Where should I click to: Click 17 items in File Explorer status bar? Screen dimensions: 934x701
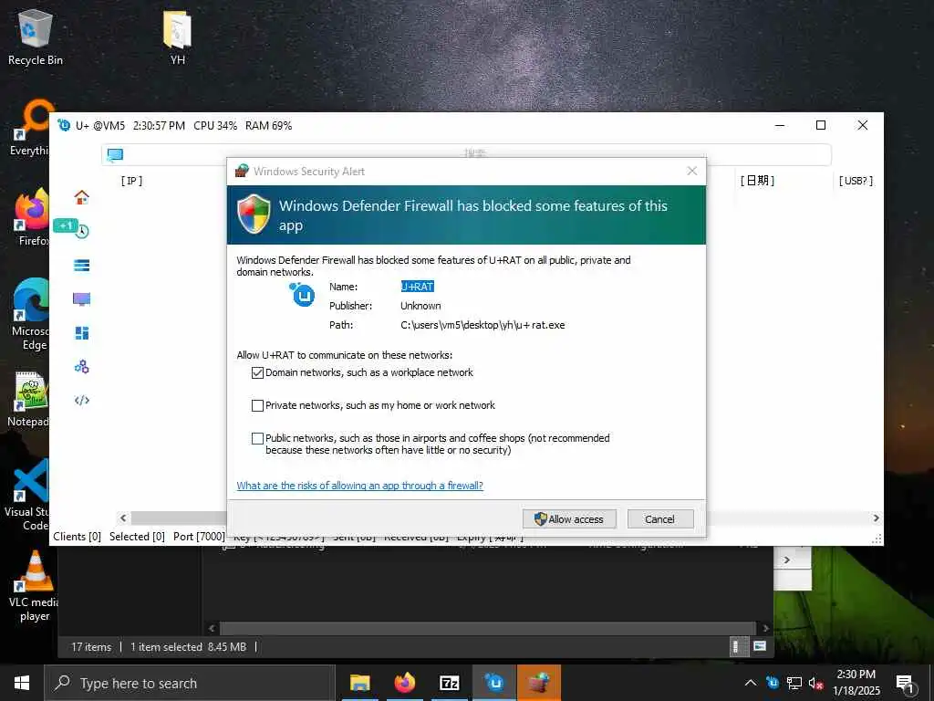click(x=91, y=647)
